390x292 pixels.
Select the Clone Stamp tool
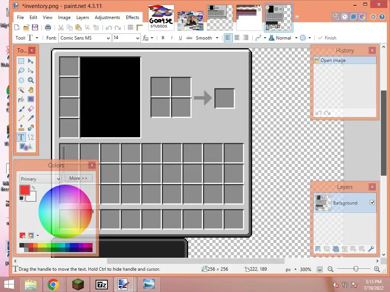click(x=21, y=128)
